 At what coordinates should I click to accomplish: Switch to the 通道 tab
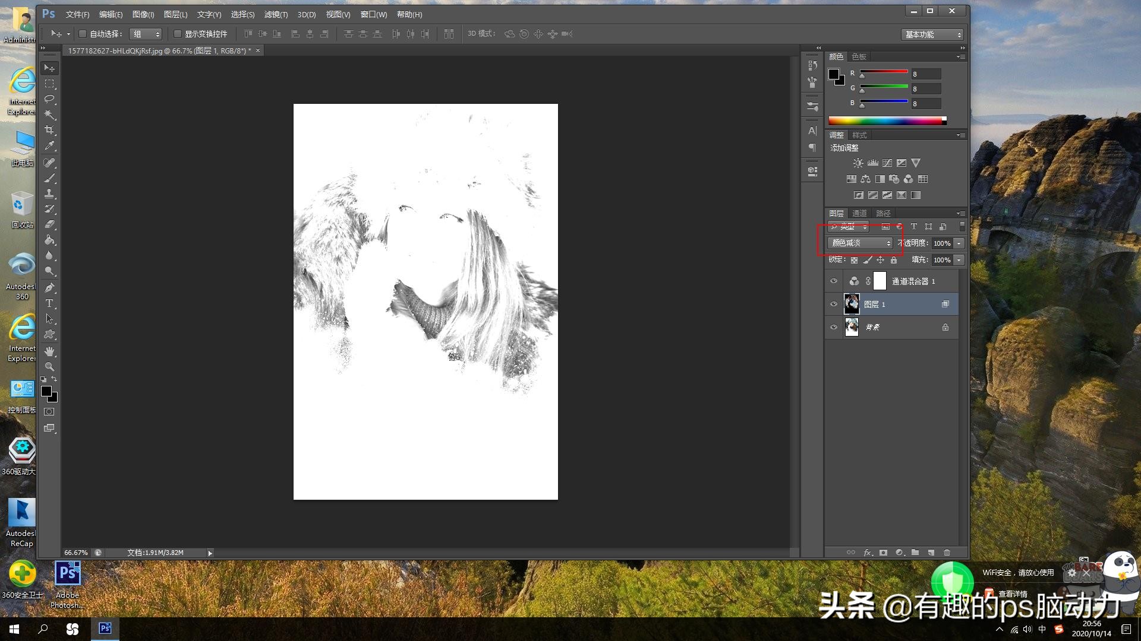(x=859, y=213)
